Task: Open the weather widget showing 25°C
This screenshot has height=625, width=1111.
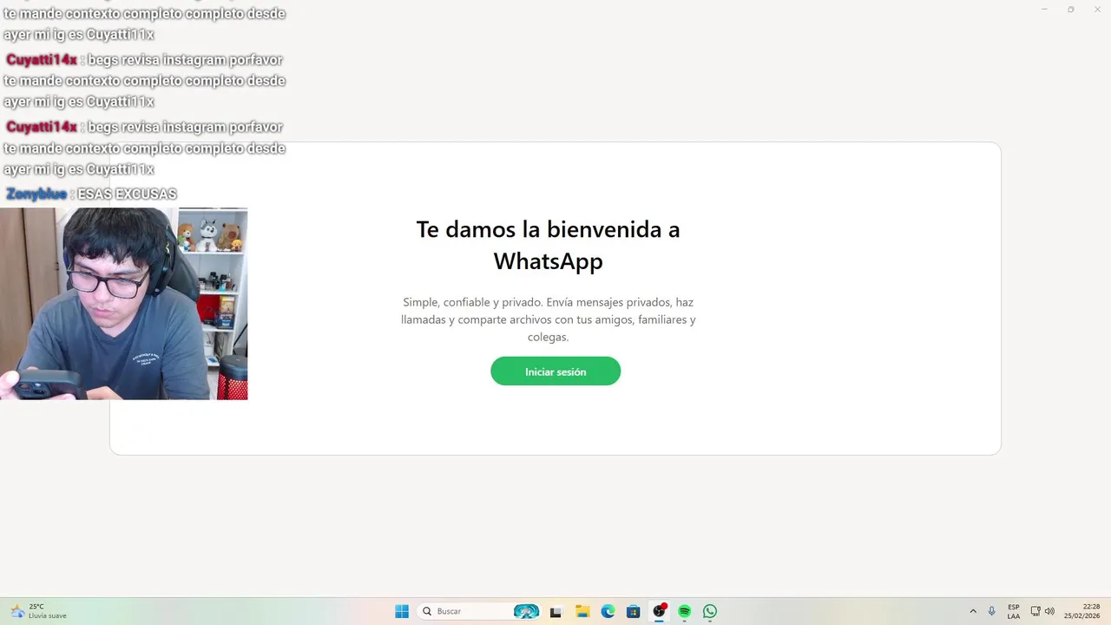Action: click(38, 611)
